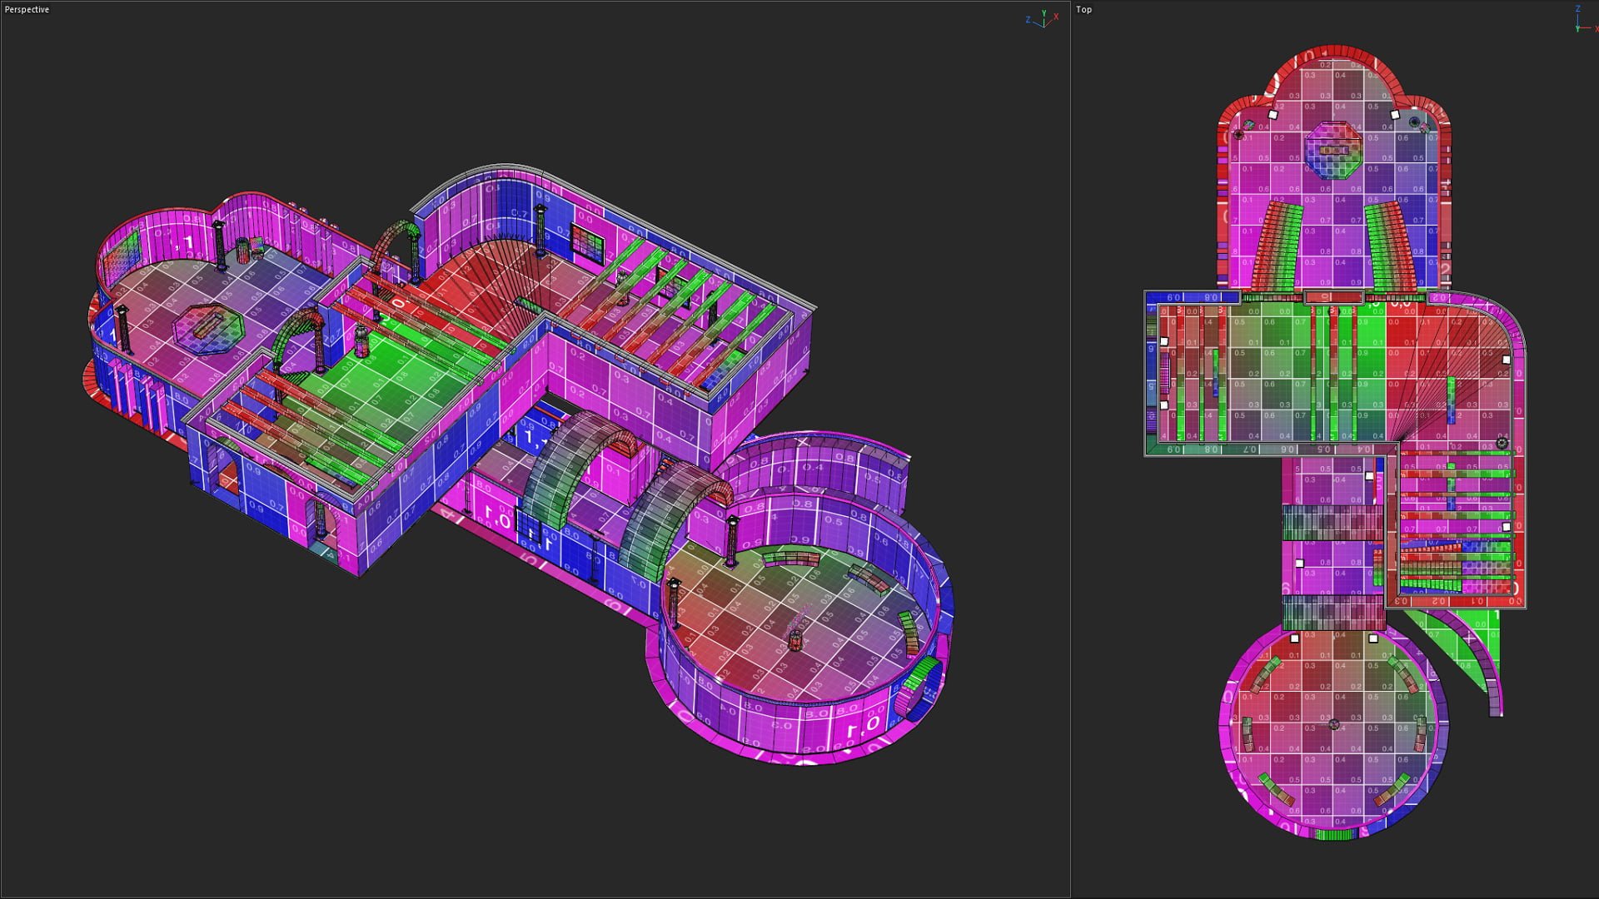The height and width of the screenshot is (899, 1599).
Task: Select the left curved staircase in Top view
Action: point(1276,246)
